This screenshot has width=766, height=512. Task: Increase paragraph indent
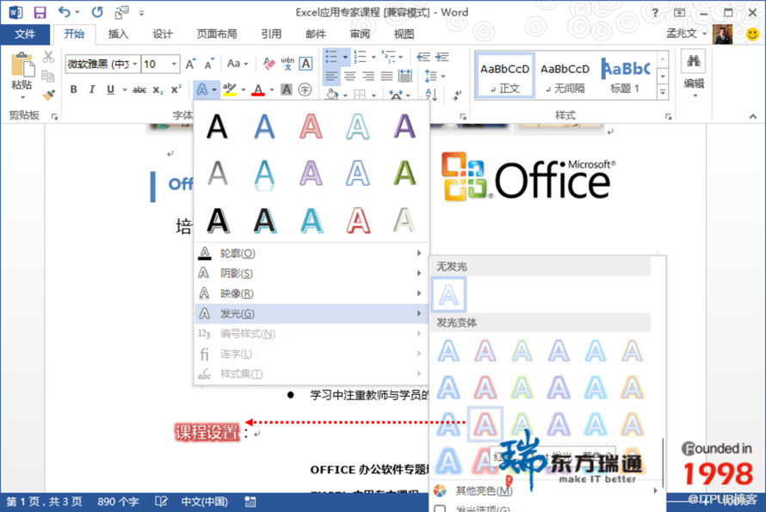[442, 57]
